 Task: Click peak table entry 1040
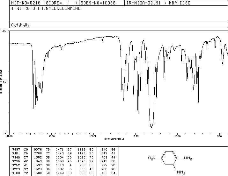tap(82, 161)
